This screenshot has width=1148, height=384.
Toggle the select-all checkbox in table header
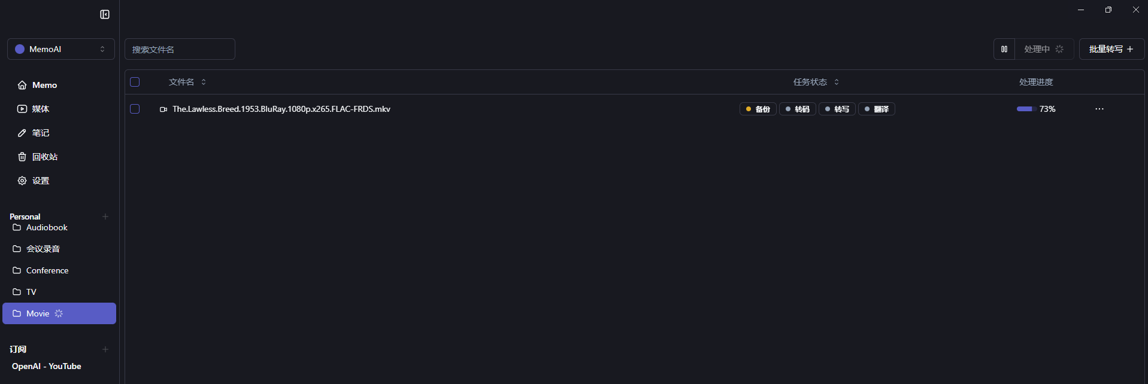[x=135, y=82]
